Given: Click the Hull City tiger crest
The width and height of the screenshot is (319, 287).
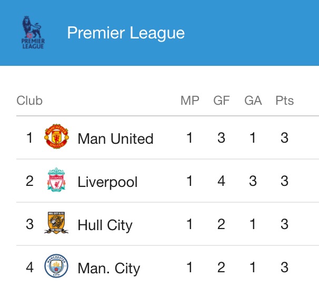Looking at the screenshot, I should (56, 223).
